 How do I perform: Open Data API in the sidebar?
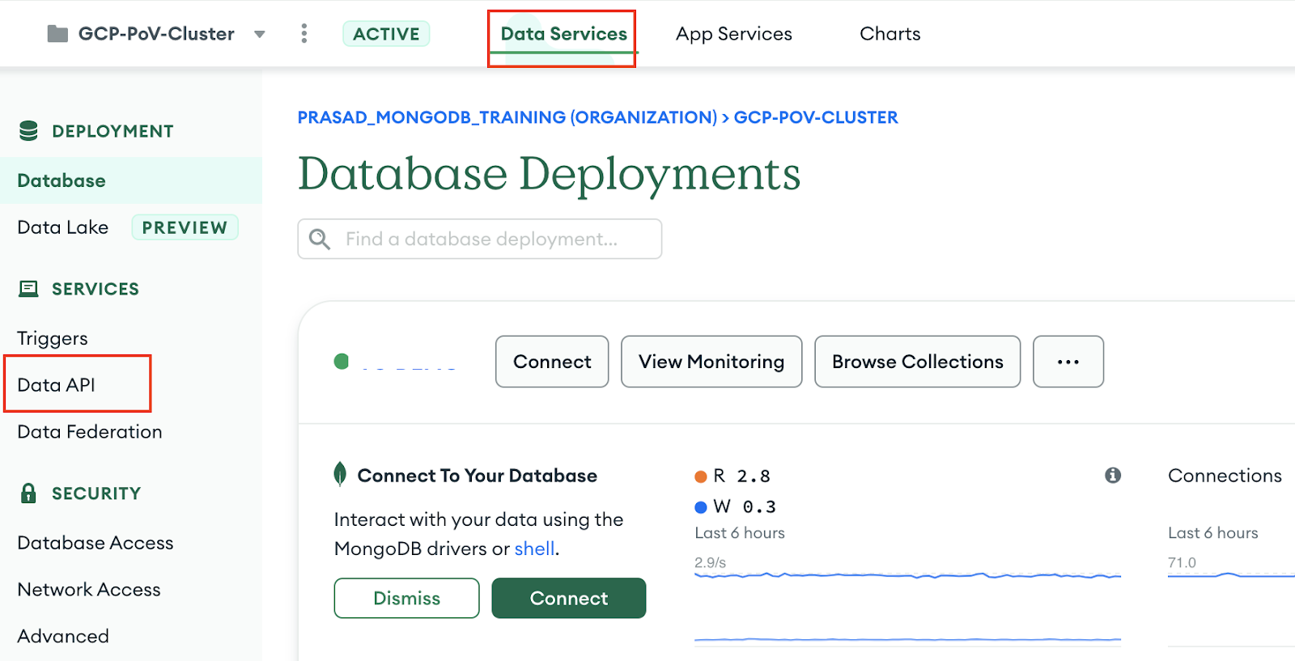[57, 385]
